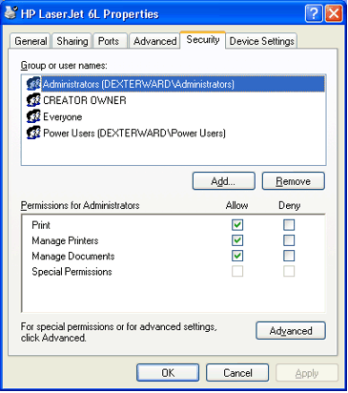Click the Allow box for Special Permissions
The width and height of the screenshot is (348, 393).
[x=237, y=271]
